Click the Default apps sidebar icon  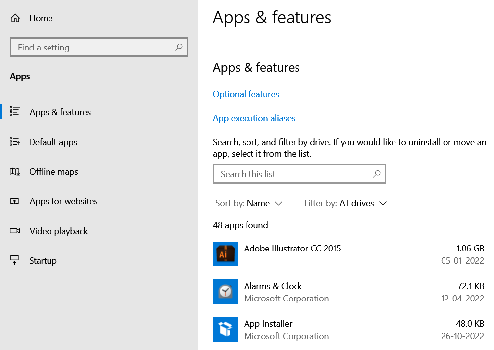[15, 142]
